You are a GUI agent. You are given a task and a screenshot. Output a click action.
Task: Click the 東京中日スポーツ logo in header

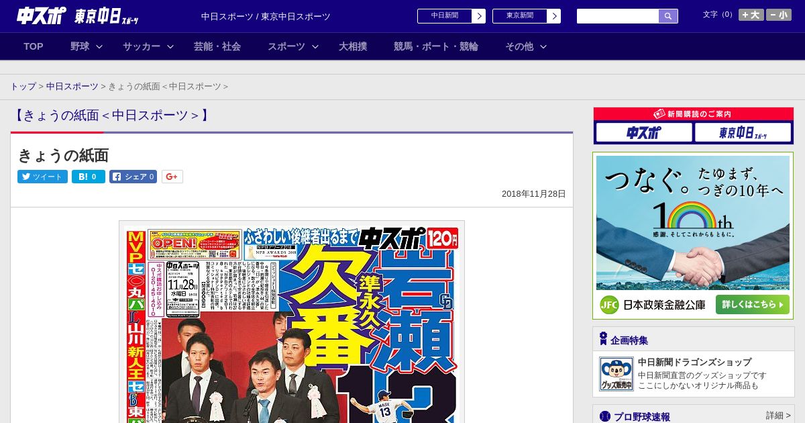tap(107, 17)
